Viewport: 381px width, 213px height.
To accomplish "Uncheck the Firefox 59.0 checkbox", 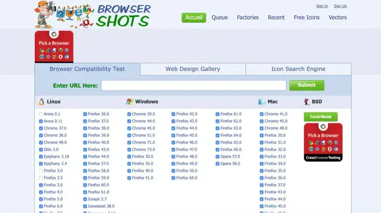I will (85, 178).
